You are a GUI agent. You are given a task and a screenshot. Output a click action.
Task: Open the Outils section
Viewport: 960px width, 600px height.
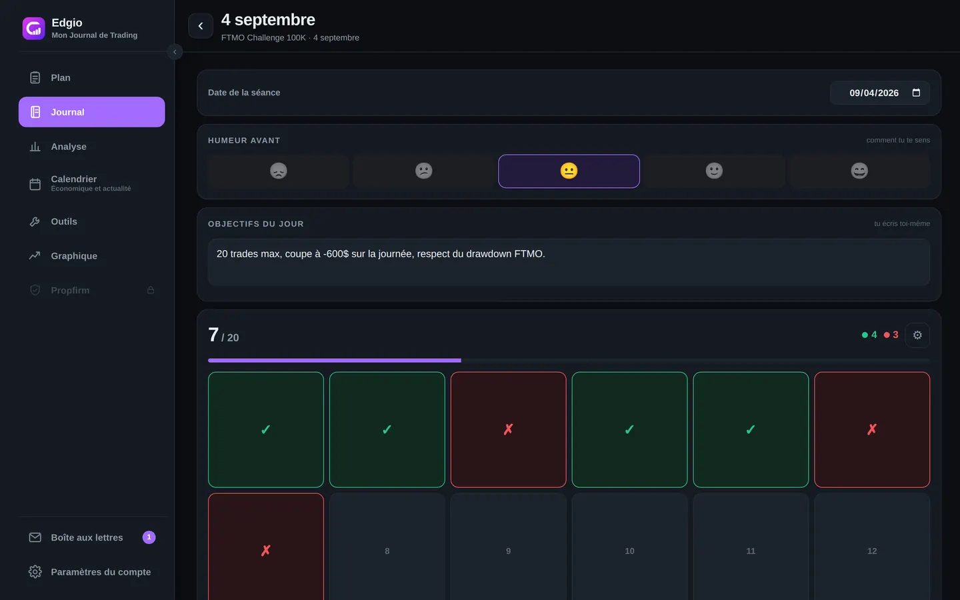[x=92, y=221]
